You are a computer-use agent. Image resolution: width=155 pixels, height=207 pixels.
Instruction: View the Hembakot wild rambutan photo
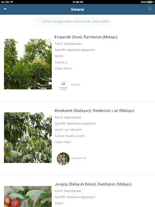click(x=28, y=137)
